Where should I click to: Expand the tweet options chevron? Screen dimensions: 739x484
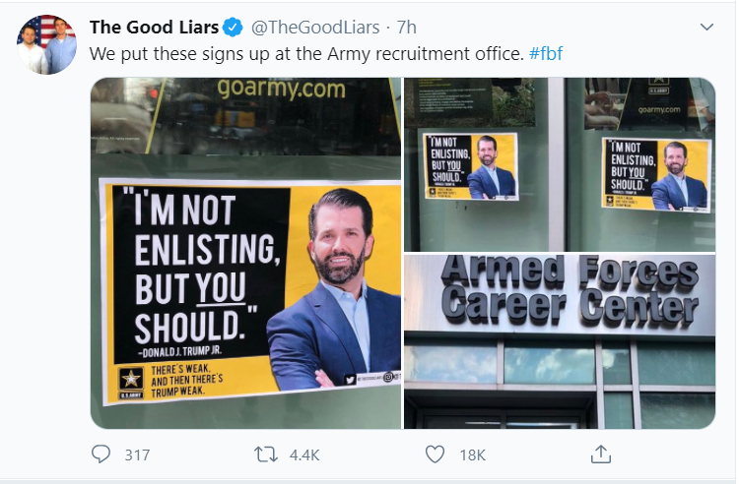[x=706, y=28]
